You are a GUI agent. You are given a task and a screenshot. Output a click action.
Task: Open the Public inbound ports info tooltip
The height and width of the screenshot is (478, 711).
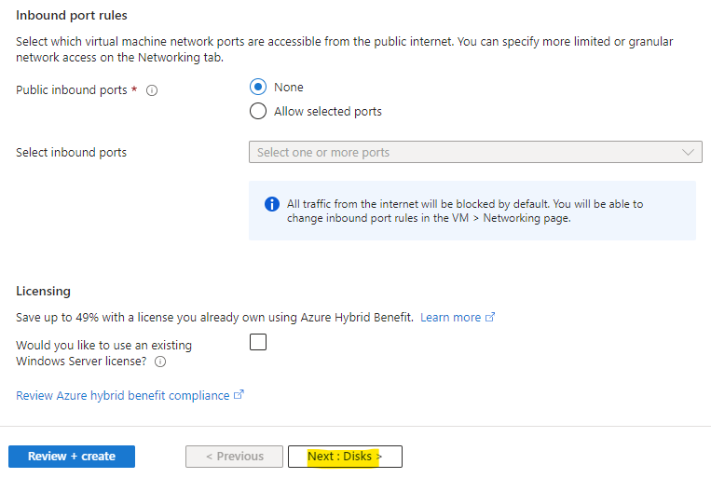152,90
